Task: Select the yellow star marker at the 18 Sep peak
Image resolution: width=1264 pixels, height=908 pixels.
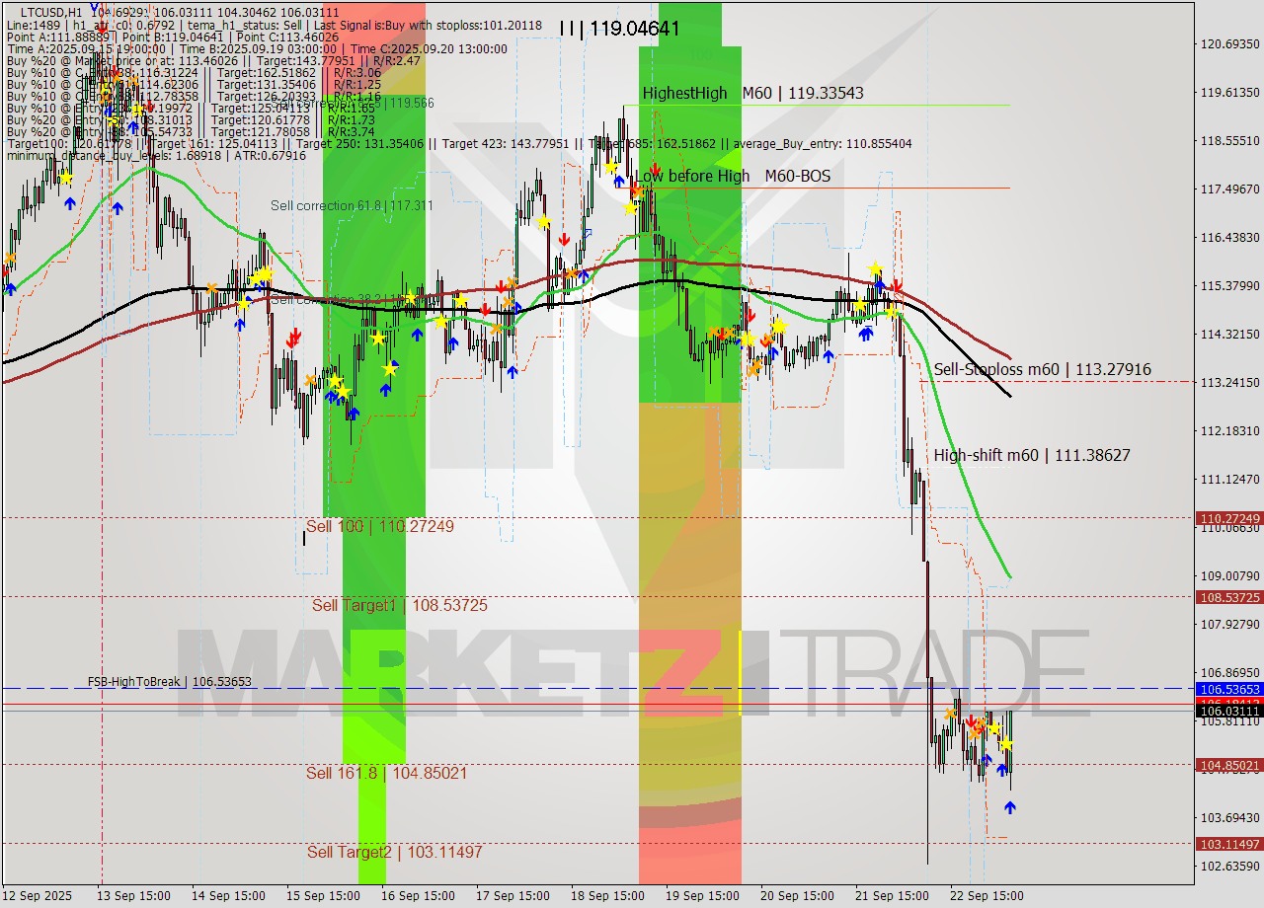Action: [x=610, y=166]
